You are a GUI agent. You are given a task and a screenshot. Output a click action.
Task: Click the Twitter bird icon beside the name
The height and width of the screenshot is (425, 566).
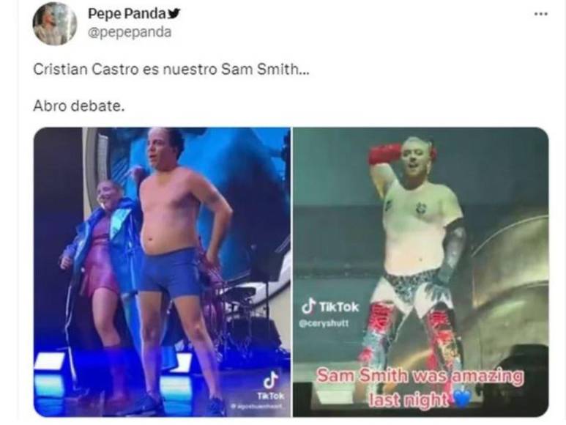[x=174, y=14]
